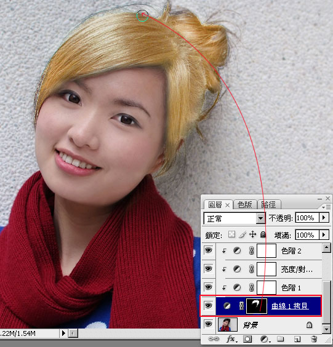
Task: Hide the 色階 2 layer
Action: coord(208,250)
